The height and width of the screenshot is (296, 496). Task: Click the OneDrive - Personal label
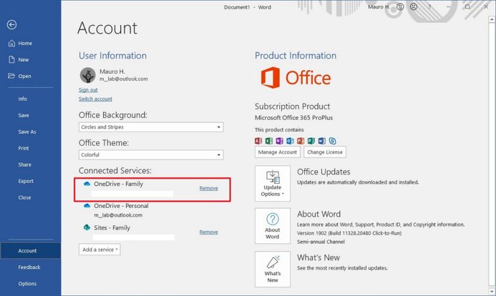click(x=121, y=206)
